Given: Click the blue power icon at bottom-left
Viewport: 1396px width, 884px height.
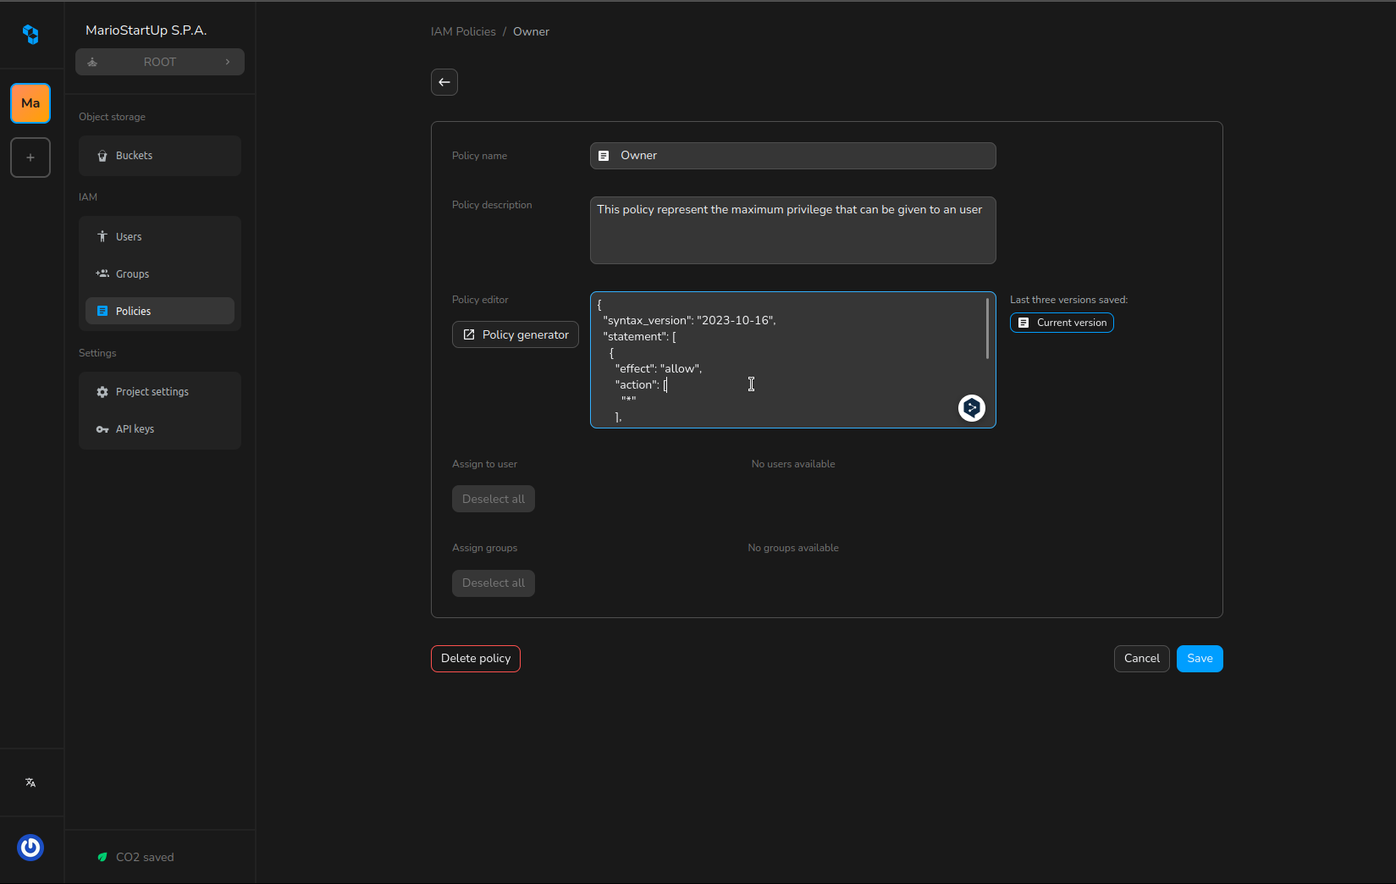Looking at the screenshot, I should click(x=30, y=847).
